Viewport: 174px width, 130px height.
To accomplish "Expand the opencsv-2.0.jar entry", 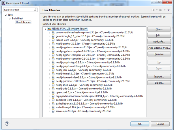I will (x=49, y=93).
